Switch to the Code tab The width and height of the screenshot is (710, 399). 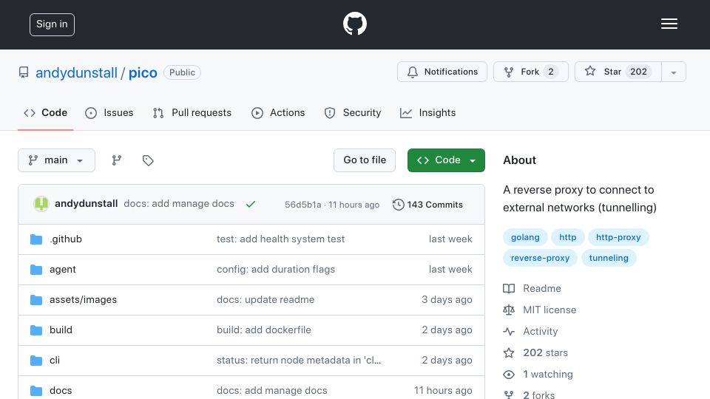pos(45,112)
